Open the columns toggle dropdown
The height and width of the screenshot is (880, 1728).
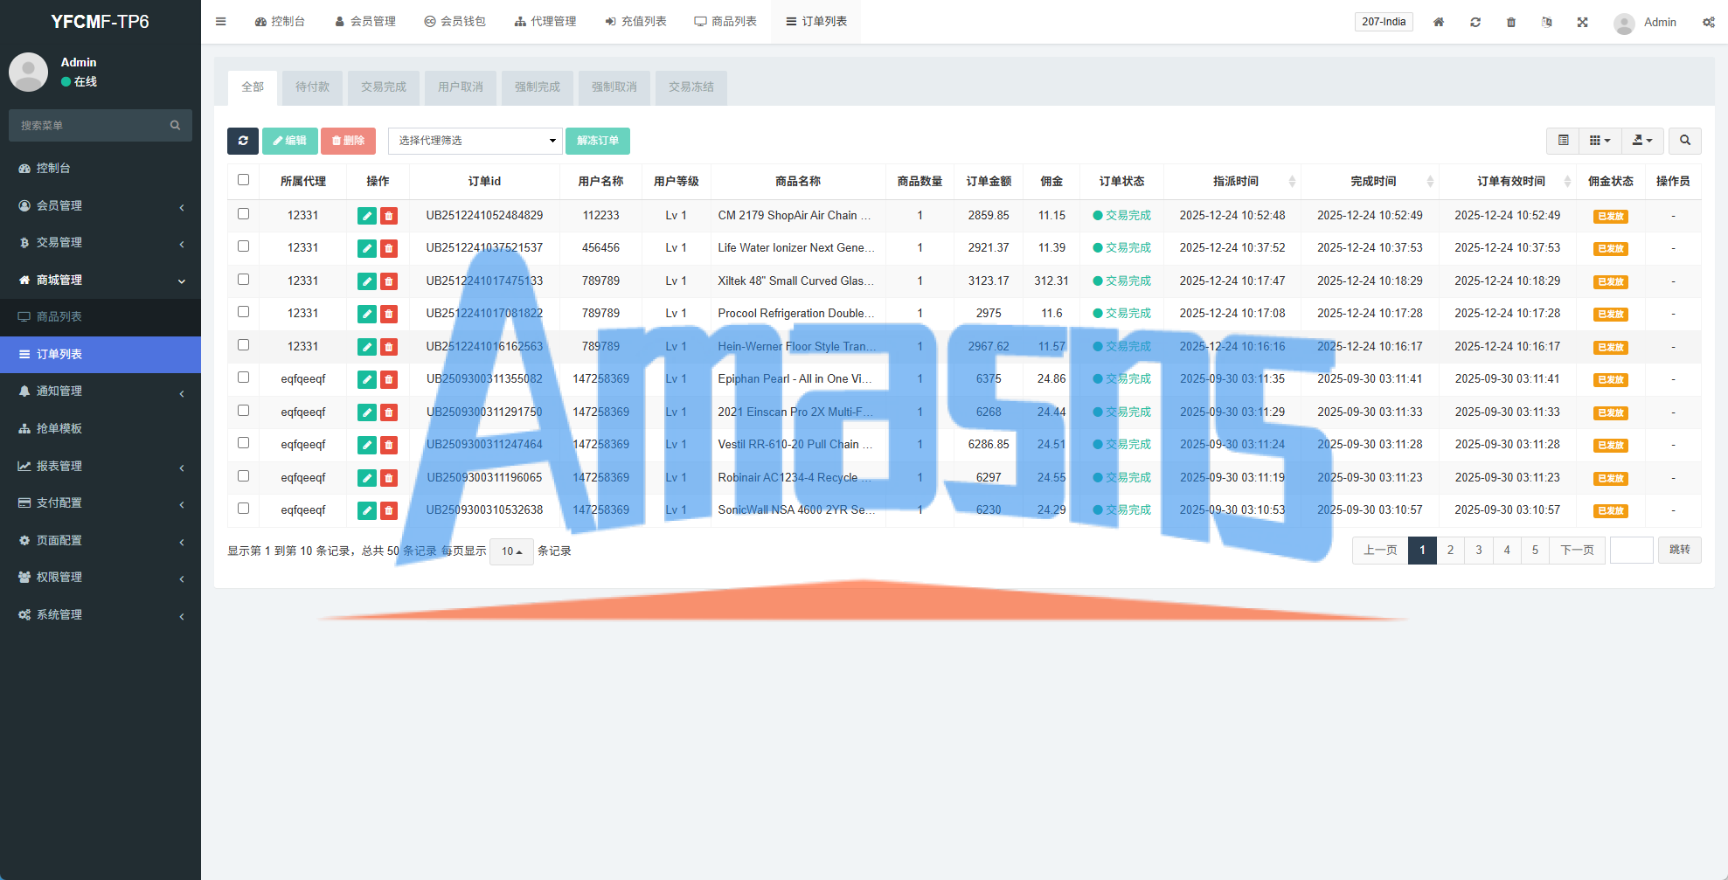point(1600,141)
